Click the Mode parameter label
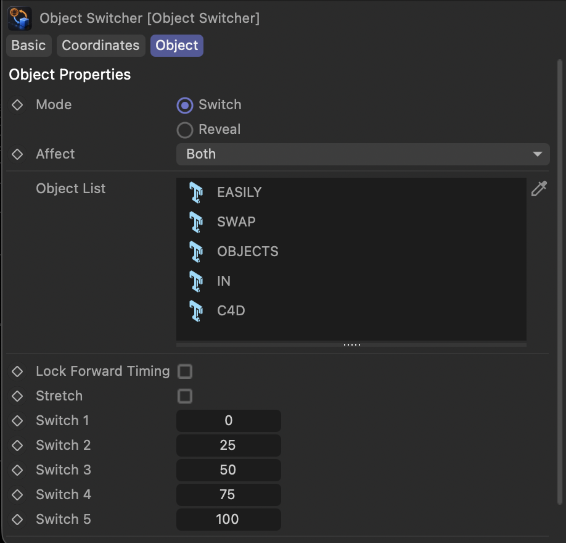This screenshot has width=566, height=543. pyautogui.click(x=54, y=105)
